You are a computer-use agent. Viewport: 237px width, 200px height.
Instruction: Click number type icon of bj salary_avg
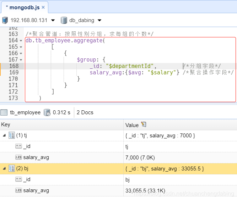[x=18, y=190]
